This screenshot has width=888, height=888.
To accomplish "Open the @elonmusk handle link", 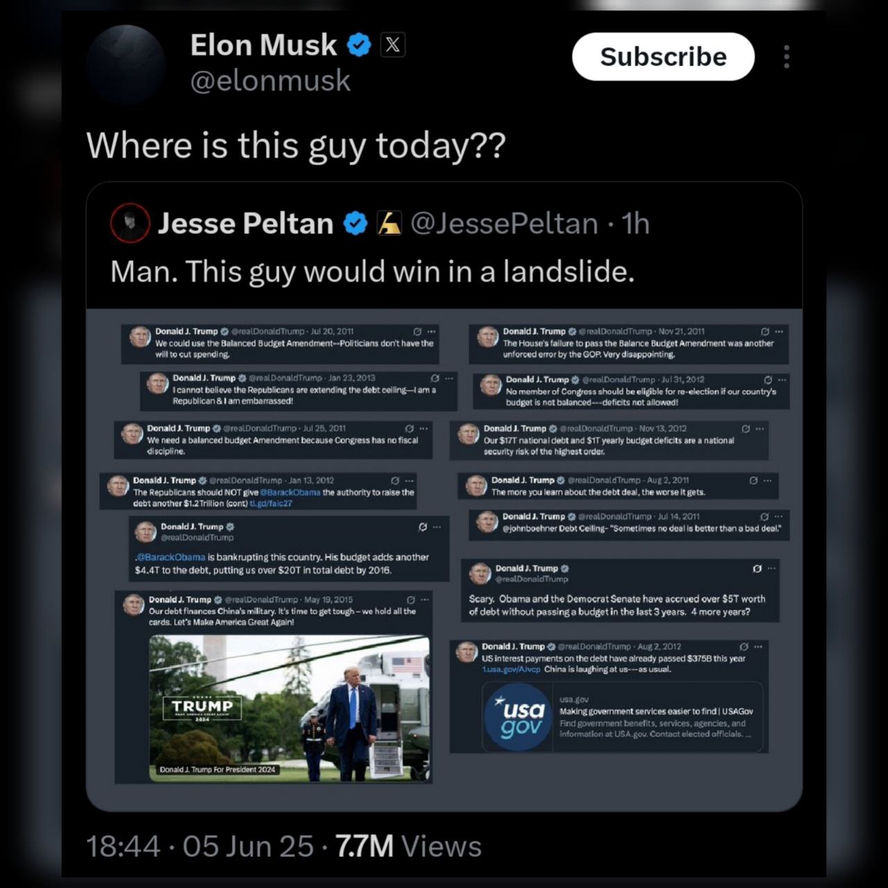I will (270, 81).
